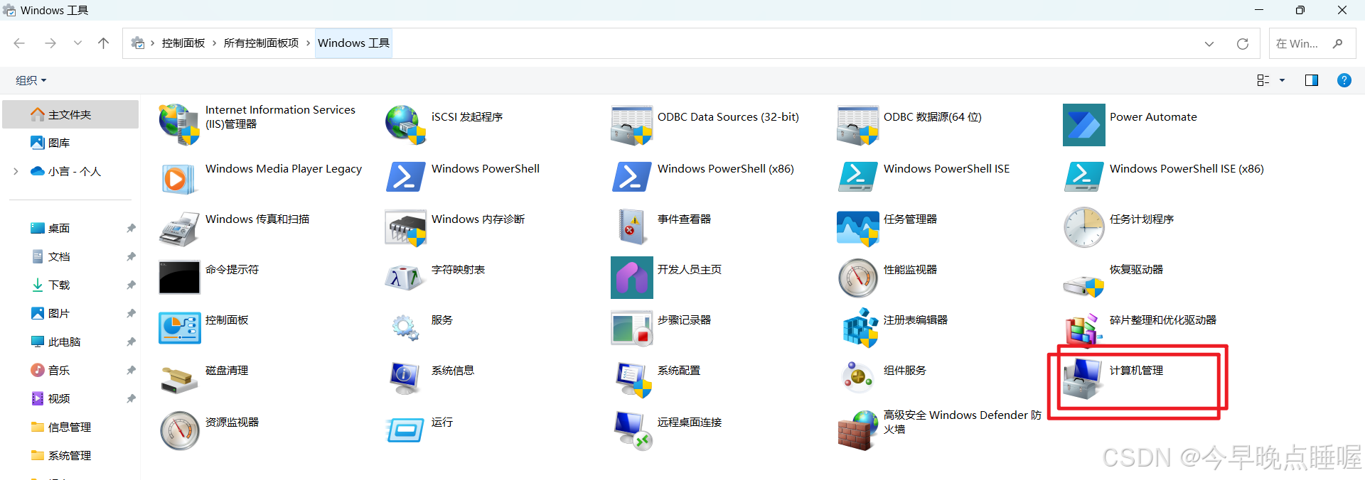The image size is (1365, 480).
Task: Open 服务 gears icon
Action: [405, 328]
